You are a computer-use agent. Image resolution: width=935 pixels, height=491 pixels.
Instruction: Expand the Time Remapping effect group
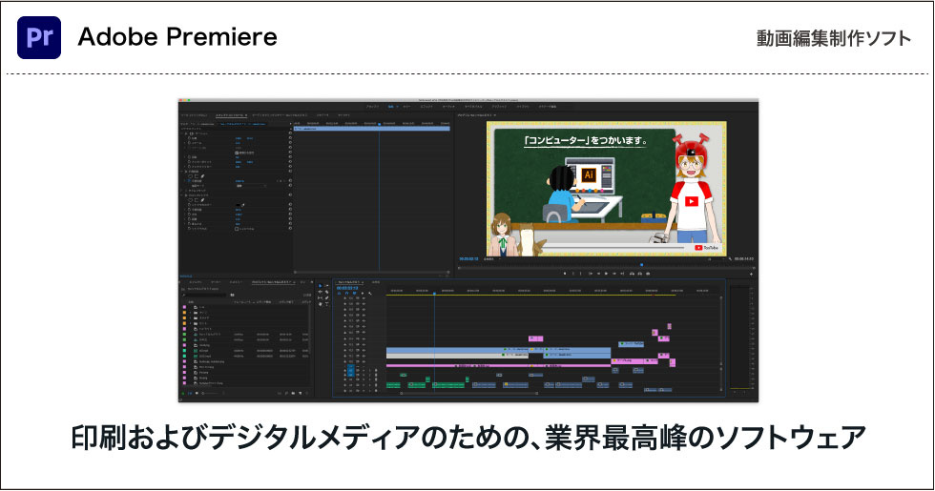[x=182, y=191]
